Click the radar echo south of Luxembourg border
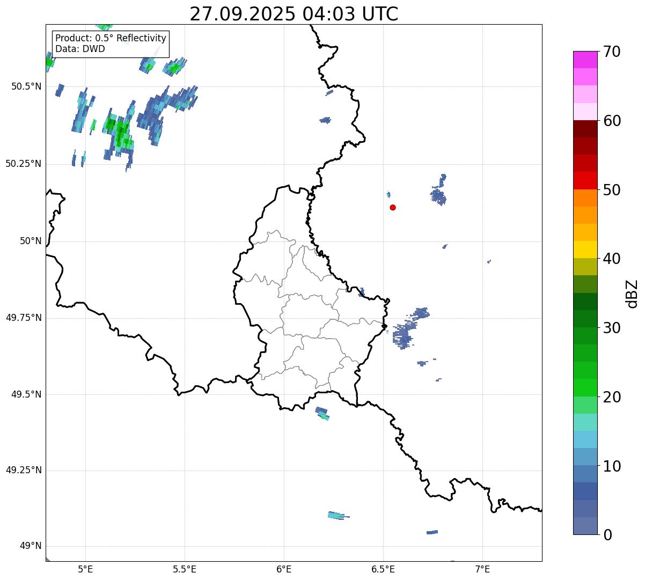This screenshot has height=580, width=645. tap(322, 413)
